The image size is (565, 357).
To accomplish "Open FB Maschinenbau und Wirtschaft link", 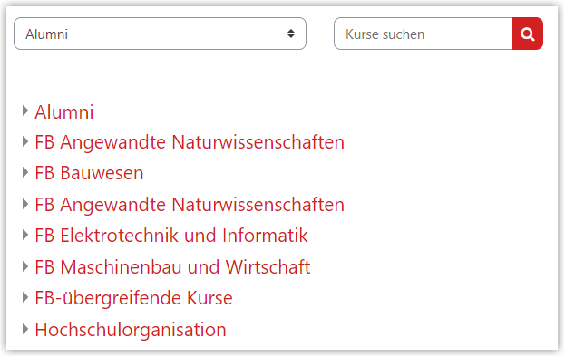I will click(172, 267).
